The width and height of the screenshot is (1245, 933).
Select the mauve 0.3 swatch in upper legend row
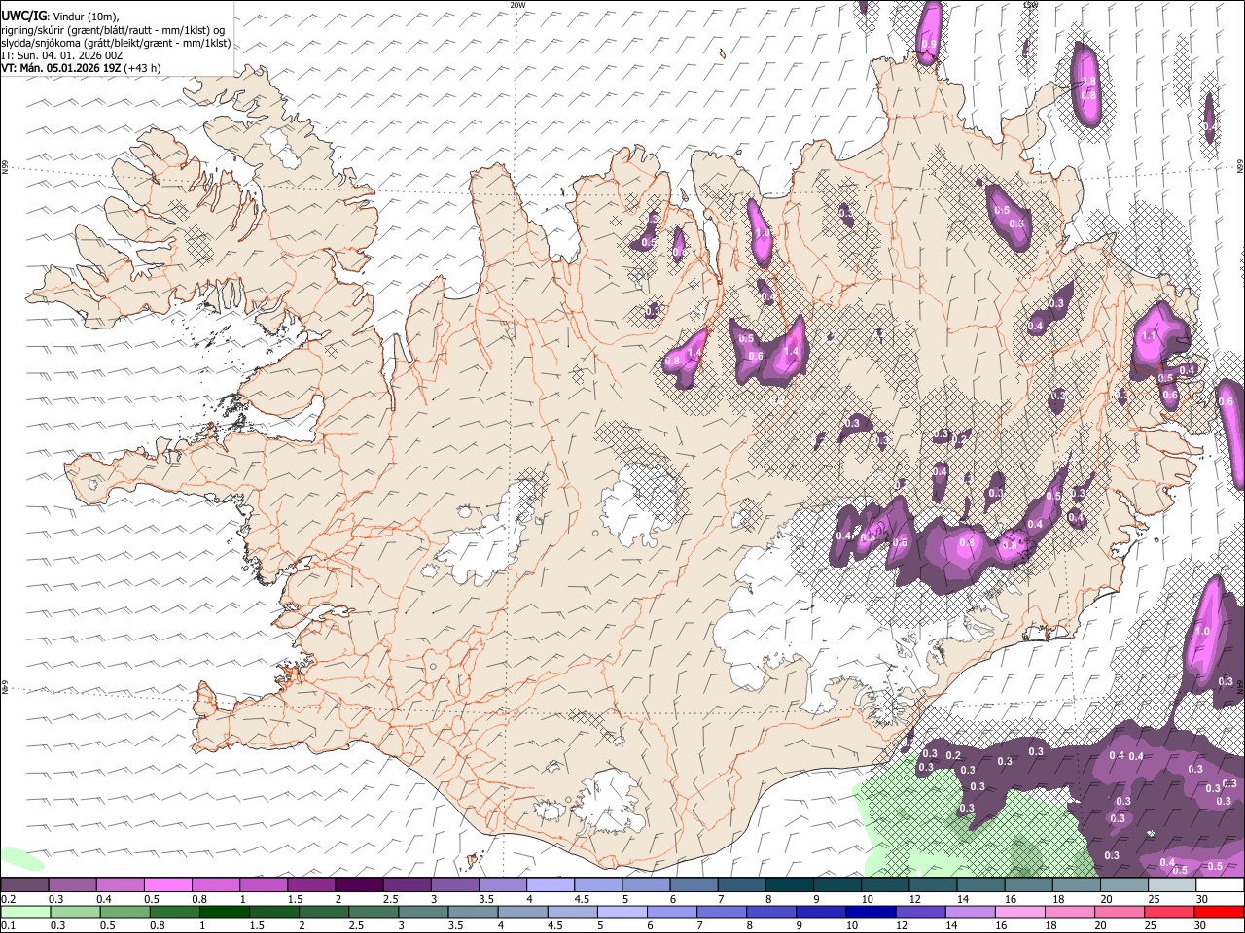(x=73, y=885)
